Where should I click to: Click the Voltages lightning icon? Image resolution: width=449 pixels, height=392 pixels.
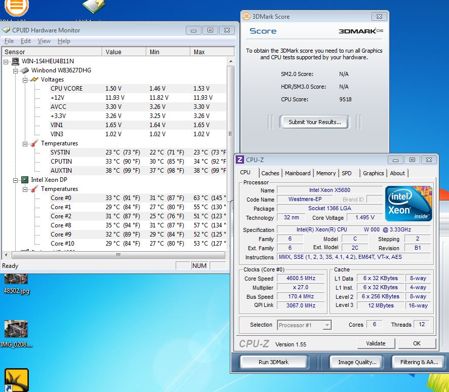point(34,80)
